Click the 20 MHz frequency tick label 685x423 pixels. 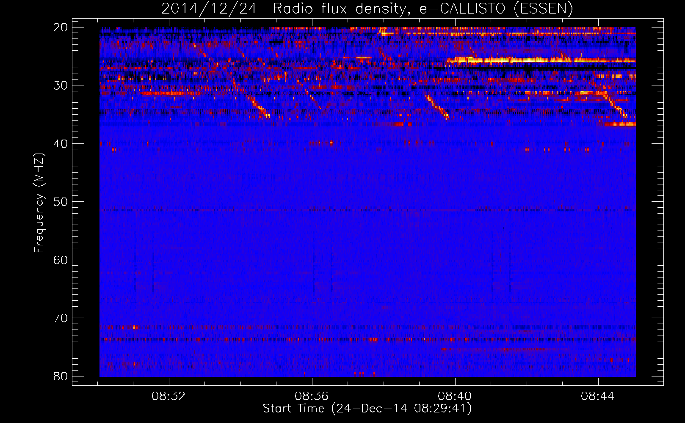(61, 27)
